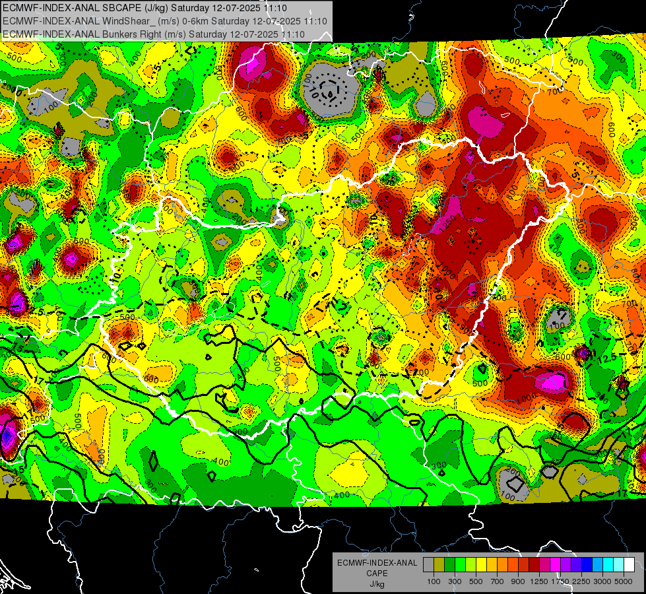Click the legend title ECMWF-INDEX-ANAL
Screen dimensions: 646x594
(377, 563)
